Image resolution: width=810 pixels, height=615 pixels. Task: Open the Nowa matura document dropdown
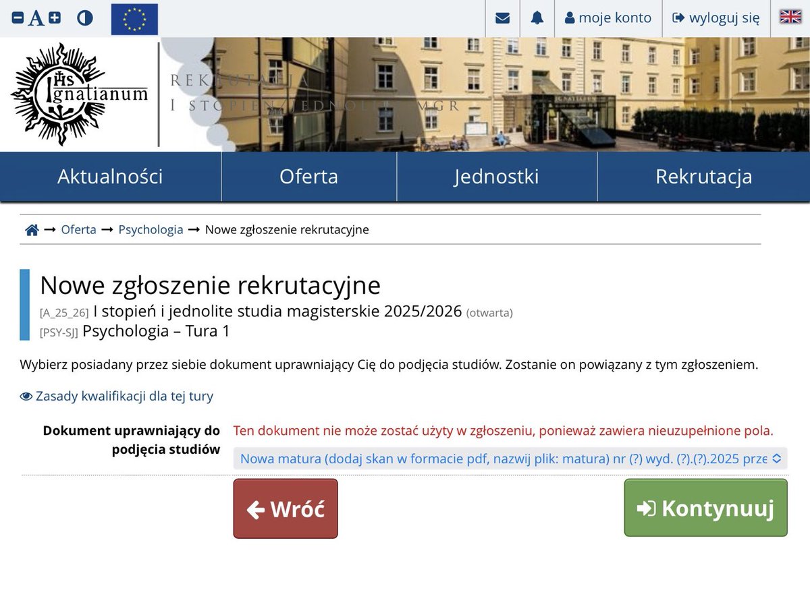(x=510, y=459)
